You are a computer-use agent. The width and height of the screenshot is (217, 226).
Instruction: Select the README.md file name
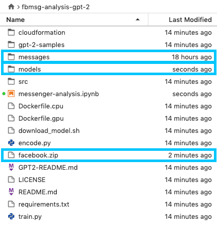[38, 192]
